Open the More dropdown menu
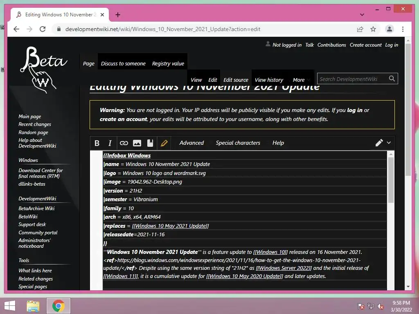Screen dimensions: 419x314 click(301, 80)
